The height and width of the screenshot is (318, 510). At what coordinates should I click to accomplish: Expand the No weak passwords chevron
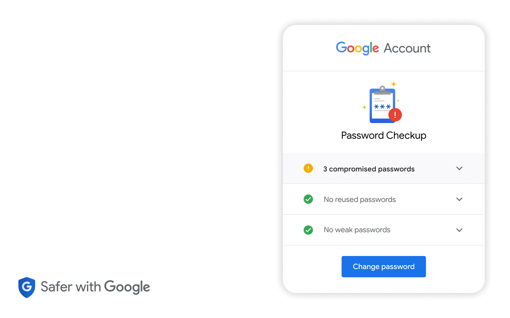459,230
